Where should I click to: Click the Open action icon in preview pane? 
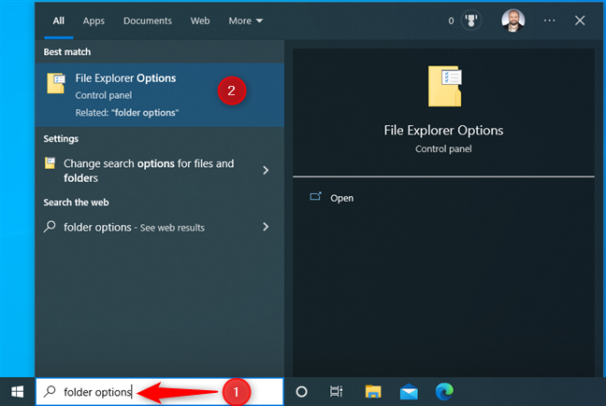(x=315, y=197)
